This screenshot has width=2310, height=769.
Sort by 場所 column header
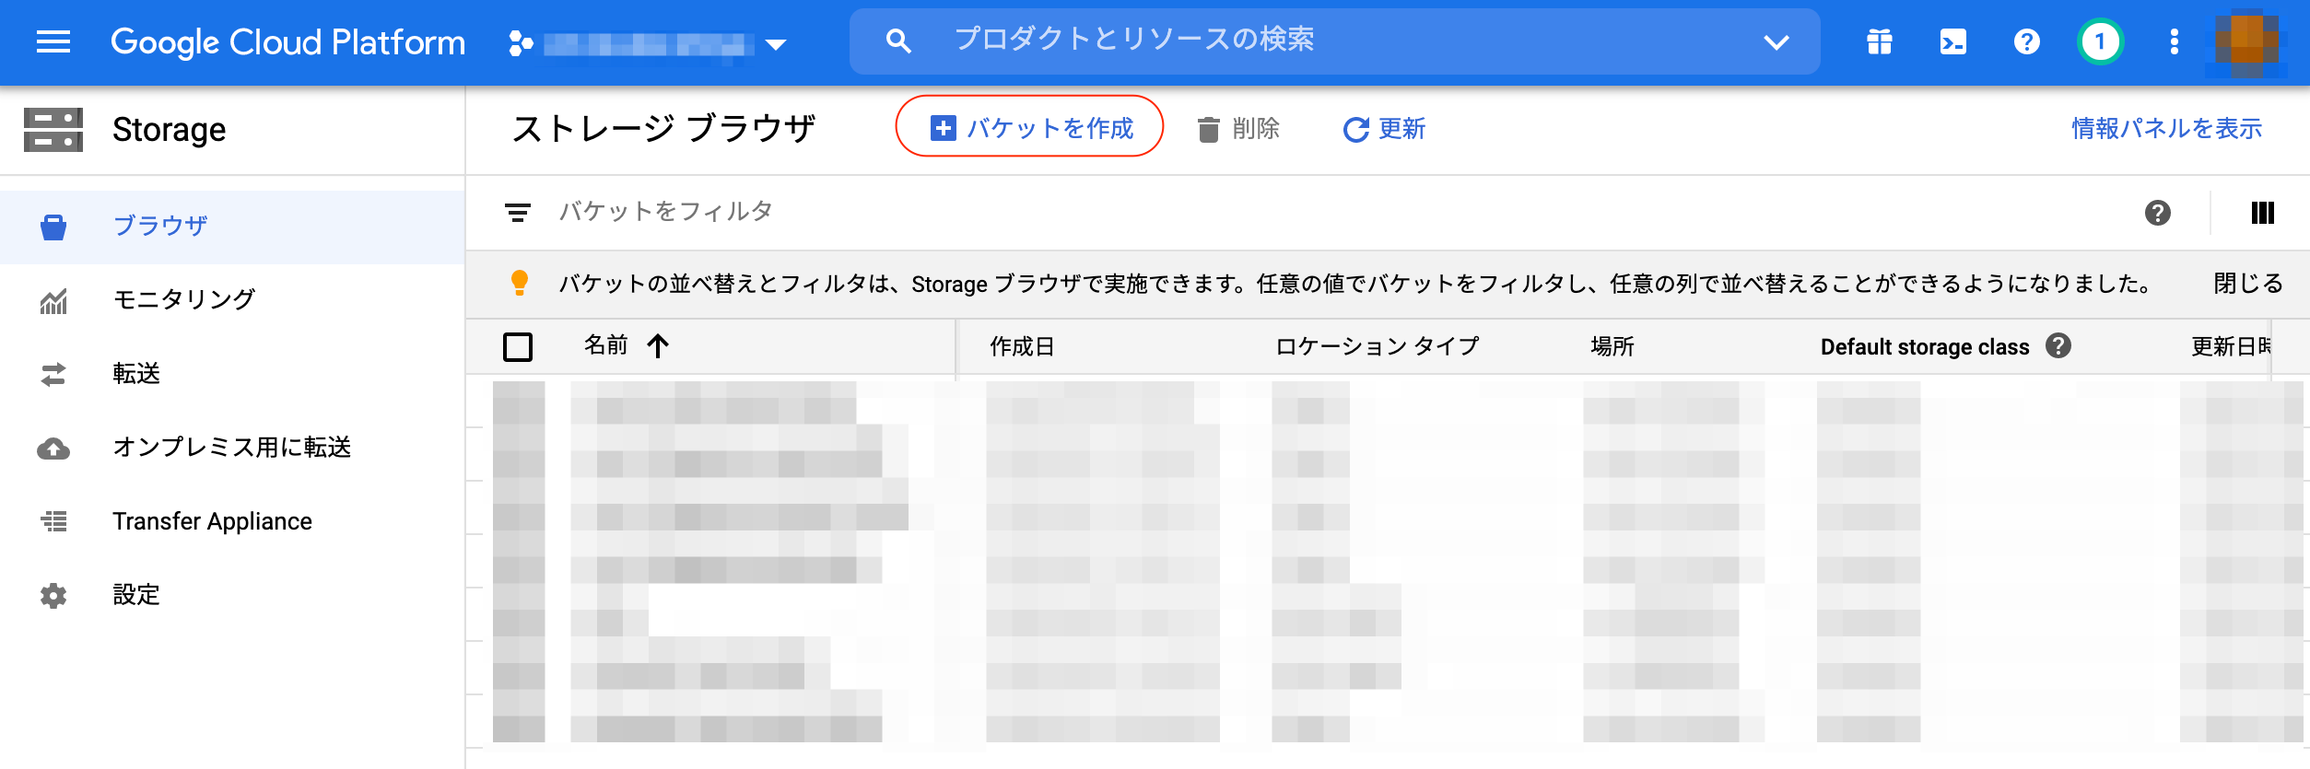click(x=1612, y=346)
